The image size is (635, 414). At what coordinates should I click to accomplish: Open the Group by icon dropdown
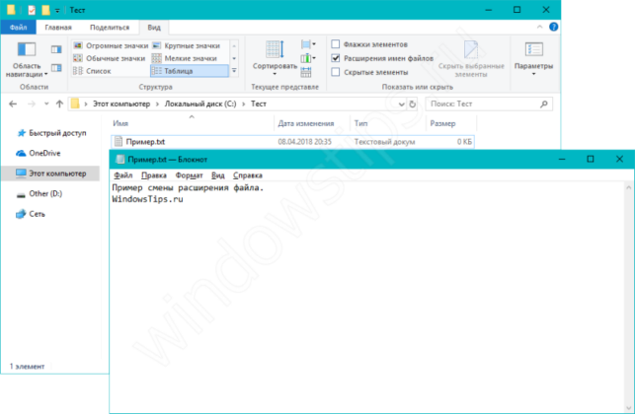point(308,44)
